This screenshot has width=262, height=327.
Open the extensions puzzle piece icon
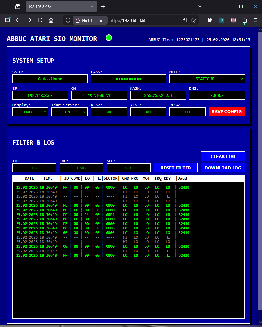click(245, 20)
